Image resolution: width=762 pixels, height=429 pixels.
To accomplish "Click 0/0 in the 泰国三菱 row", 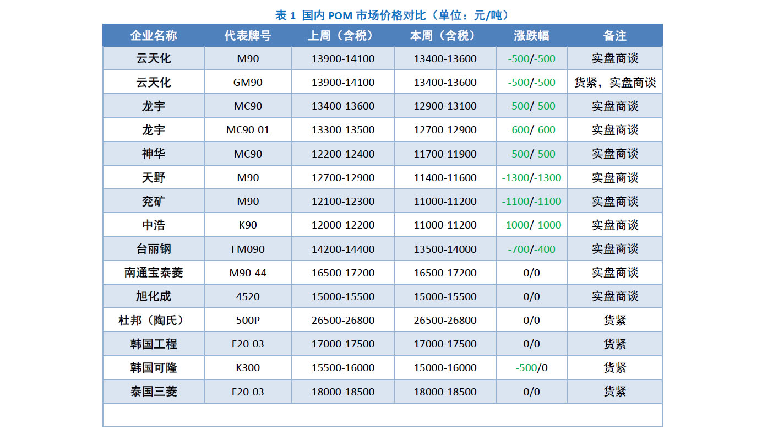I will 531,392.
